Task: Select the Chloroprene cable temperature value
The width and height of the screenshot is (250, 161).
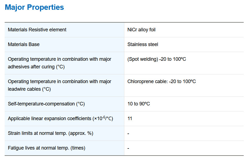Action: tap(161, 81)
